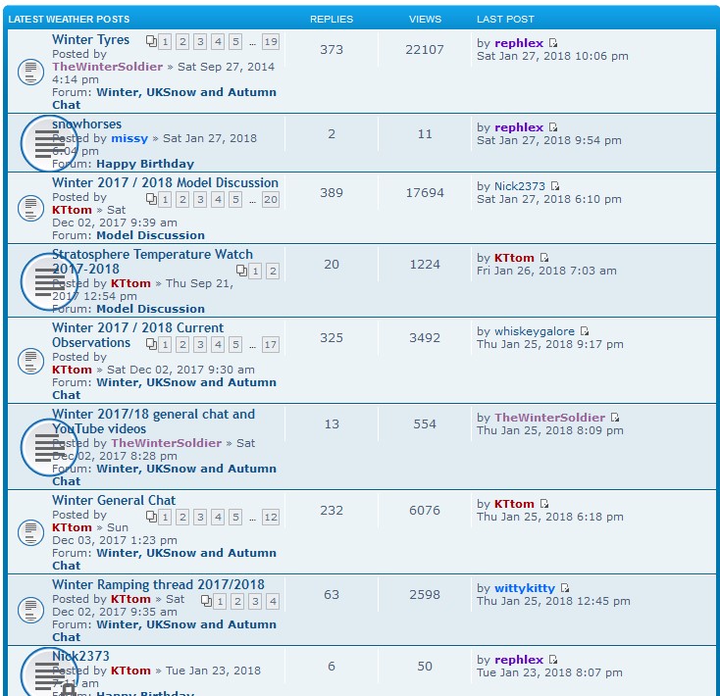View latest post icon next to KTtom 6:18 pm
This screenshot has height=696, width=720.
point(544,504)
